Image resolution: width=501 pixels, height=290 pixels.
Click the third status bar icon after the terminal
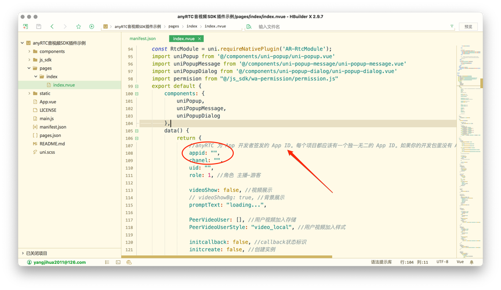pyautogui.click(x=129, y=262)
